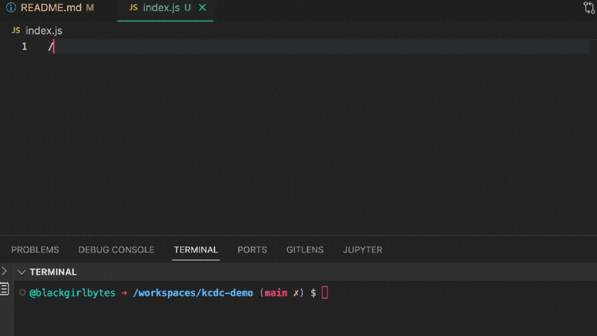Click the notebook icon in the panel sidebar
The height and width of the screenshot is (336, 597).
(5, 288)
